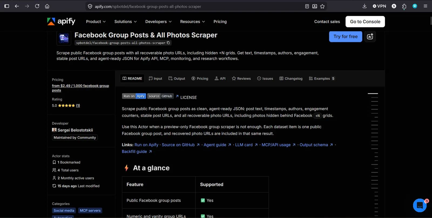
Task: Click the save page icon in address bar
Action: coord(315,6)
